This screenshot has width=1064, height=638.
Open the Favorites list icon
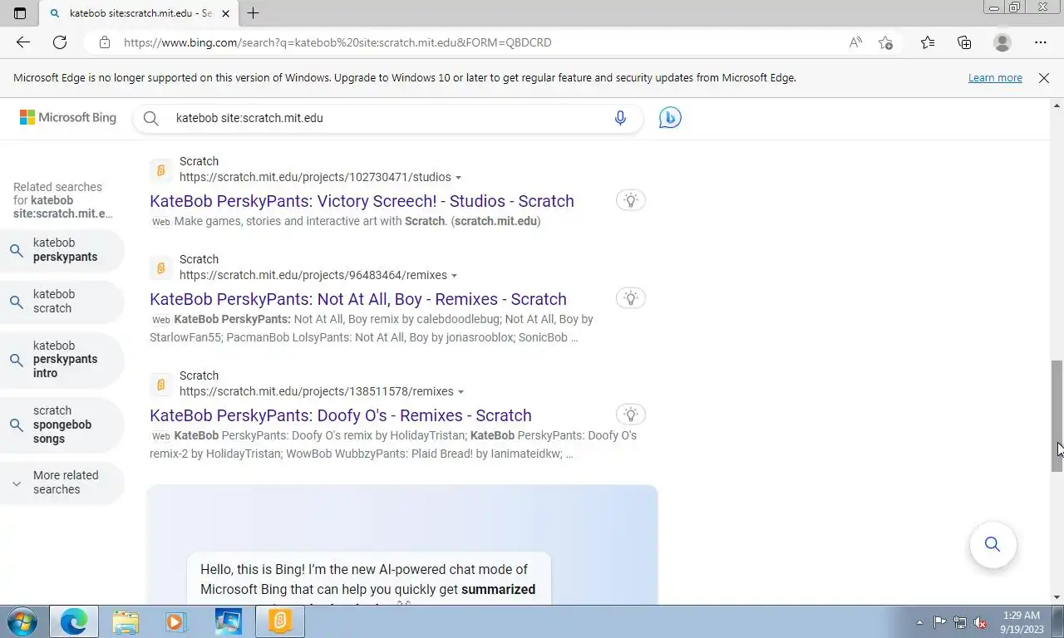[x=928, y=42]
